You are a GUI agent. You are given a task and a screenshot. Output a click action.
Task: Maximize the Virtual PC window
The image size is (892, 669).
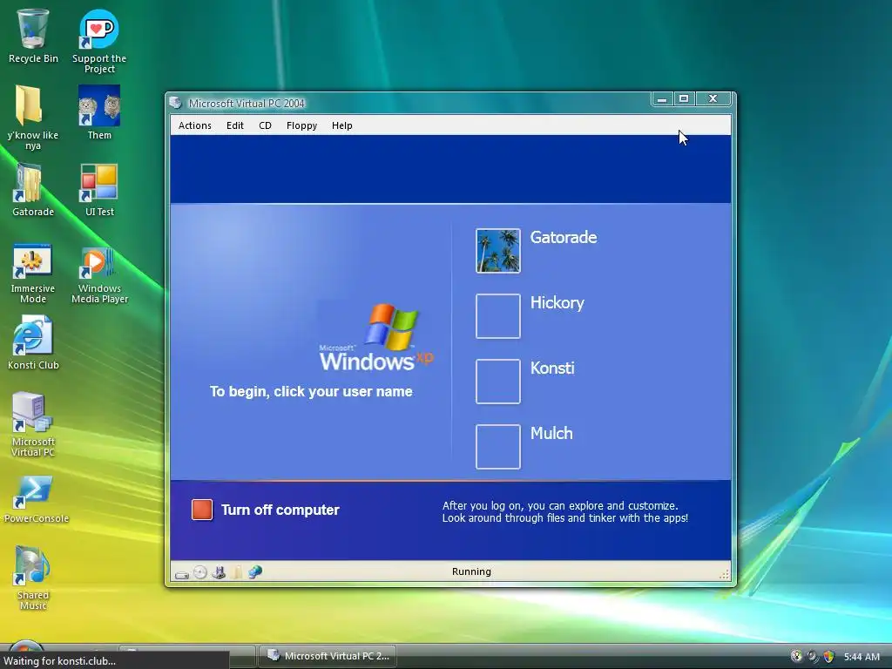[x=684, y=99]
